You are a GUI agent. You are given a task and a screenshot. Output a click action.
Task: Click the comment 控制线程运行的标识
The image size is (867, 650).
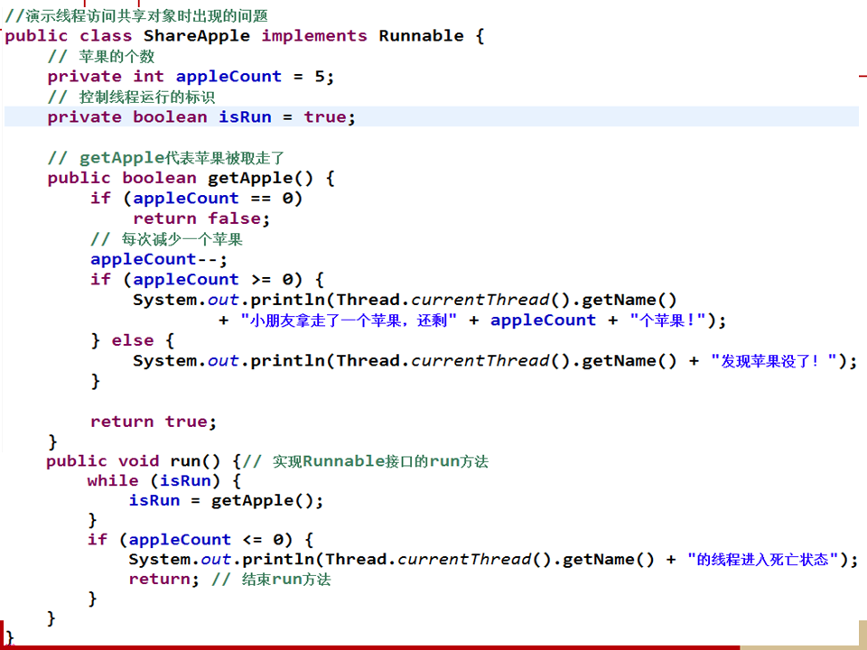click(131, 97)
